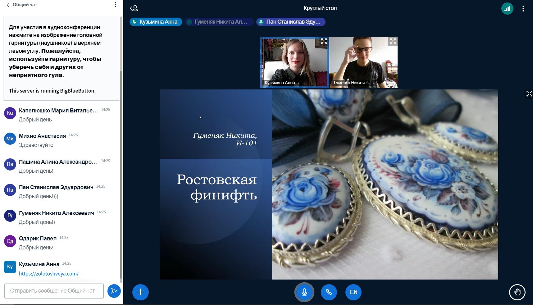Mute the microphone
The height and width of the screenshot is (305, 533).
pos(304,292)
